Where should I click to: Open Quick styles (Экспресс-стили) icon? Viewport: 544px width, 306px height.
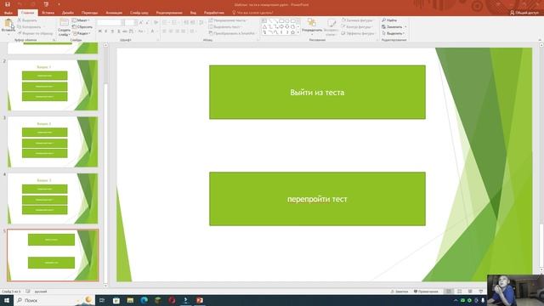pyautogui.click(x=331, y=24)
